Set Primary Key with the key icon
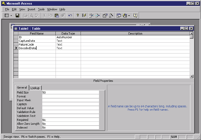 click(x=78, y=16)
